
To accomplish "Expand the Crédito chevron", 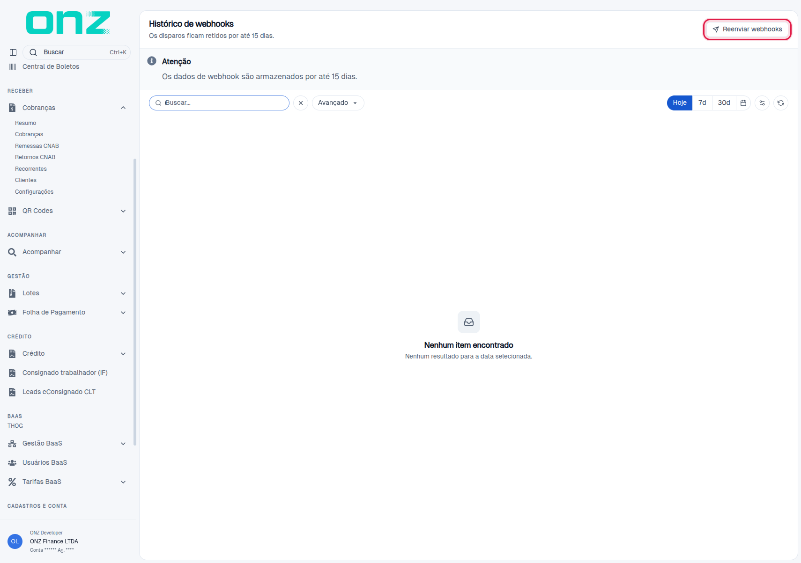I will coord(123,354).
